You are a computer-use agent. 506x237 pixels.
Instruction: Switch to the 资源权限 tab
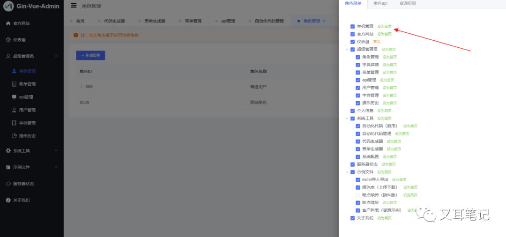tap(407, 3)
